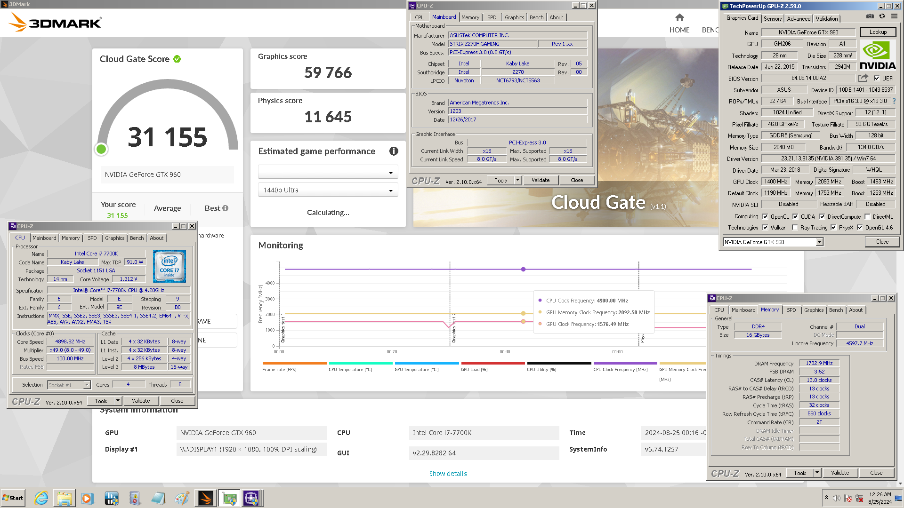Viewport: 904px width, 508px height.
Task: Click the GPU-Z refresh icon
Action: click(882, 16)
